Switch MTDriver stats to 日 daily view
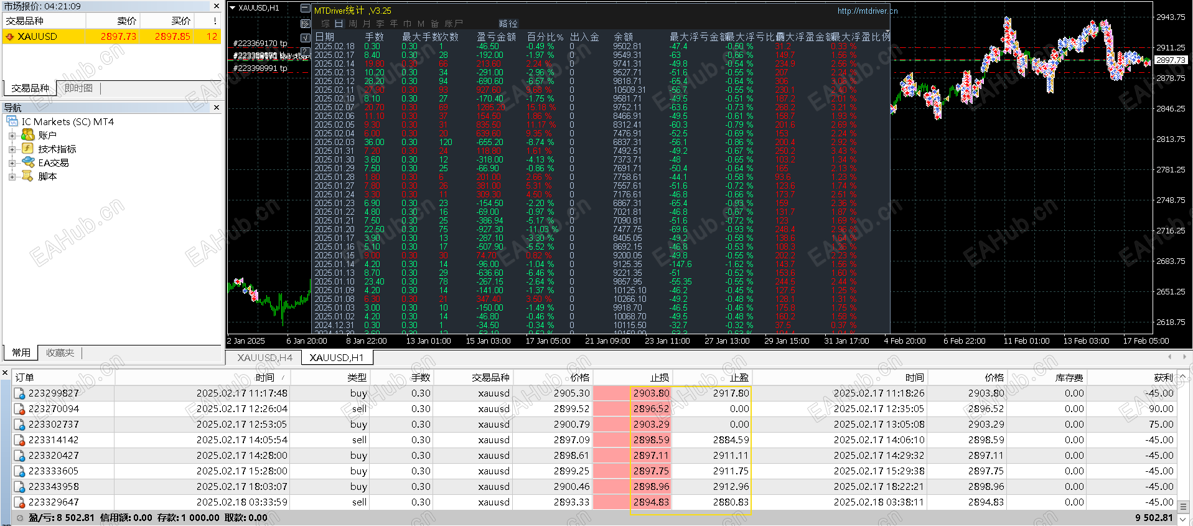The height and width of the screenshot is (526, 1193). tap(339, 24)
